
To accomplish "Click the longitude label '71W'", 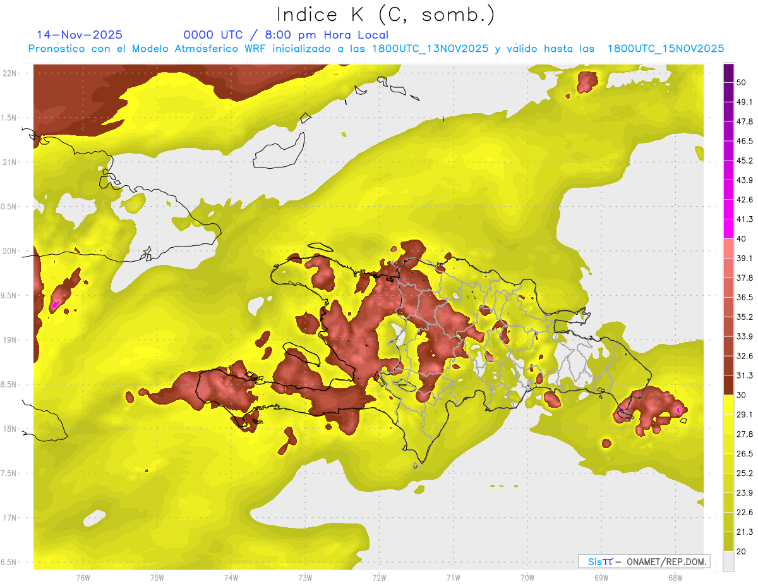I will click(x=453, y=577).
